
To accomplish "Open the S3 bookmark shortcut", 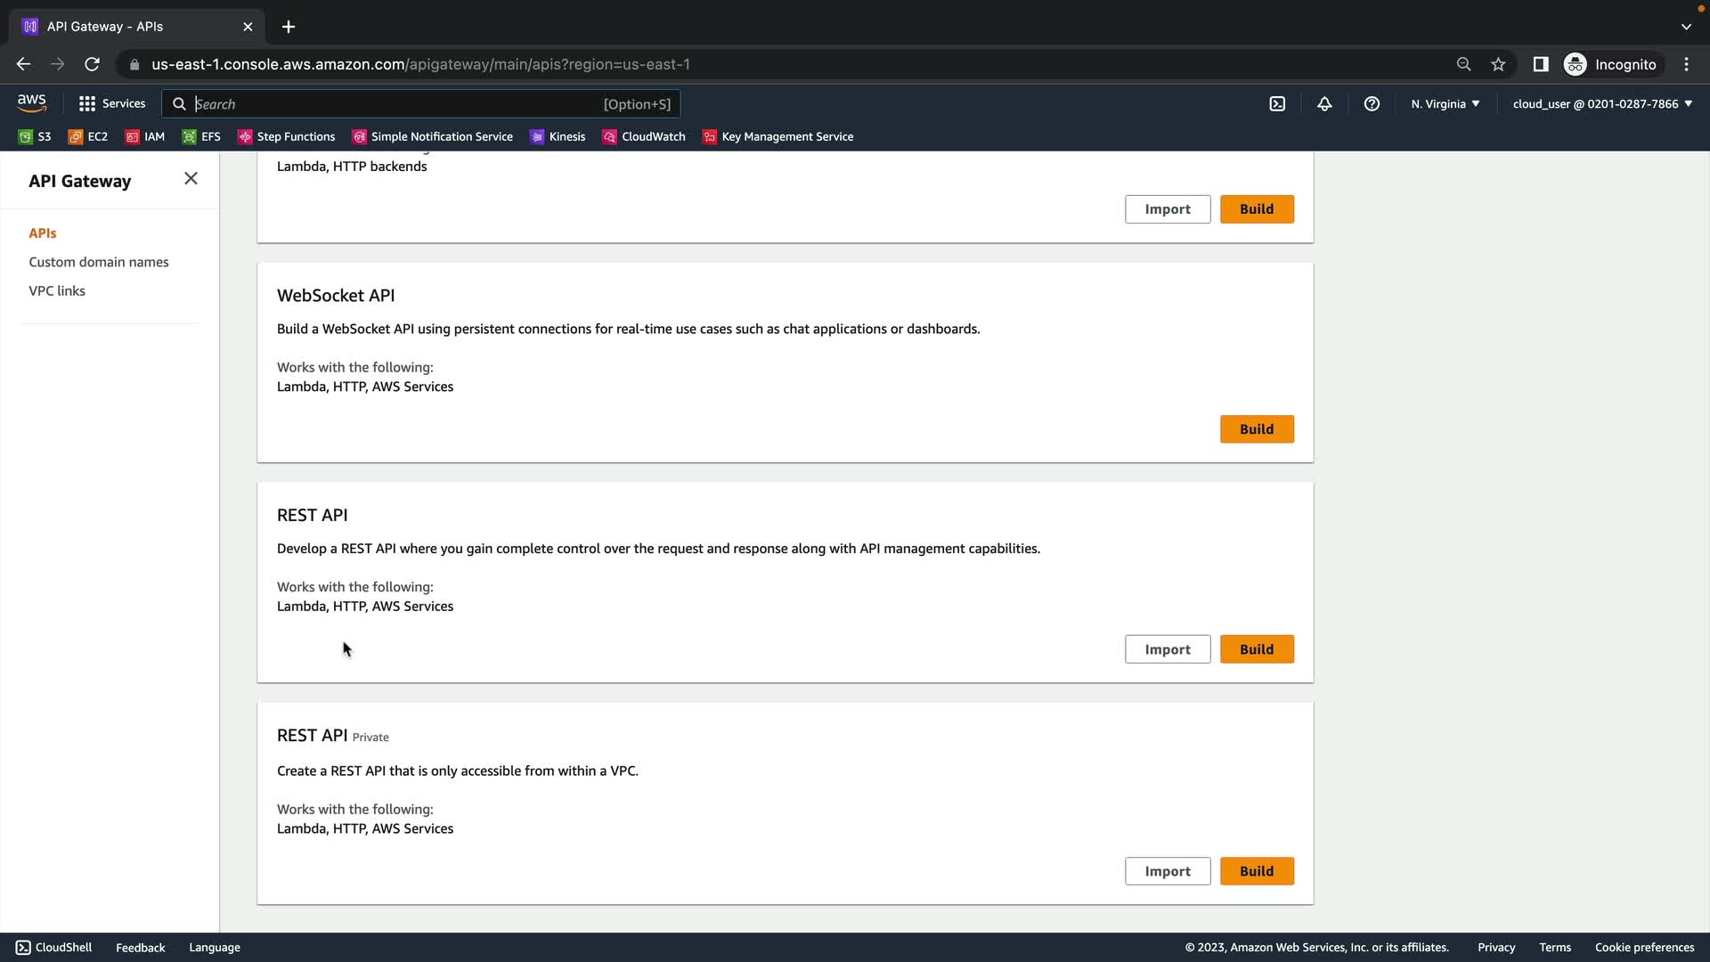I will pos(35,136).
